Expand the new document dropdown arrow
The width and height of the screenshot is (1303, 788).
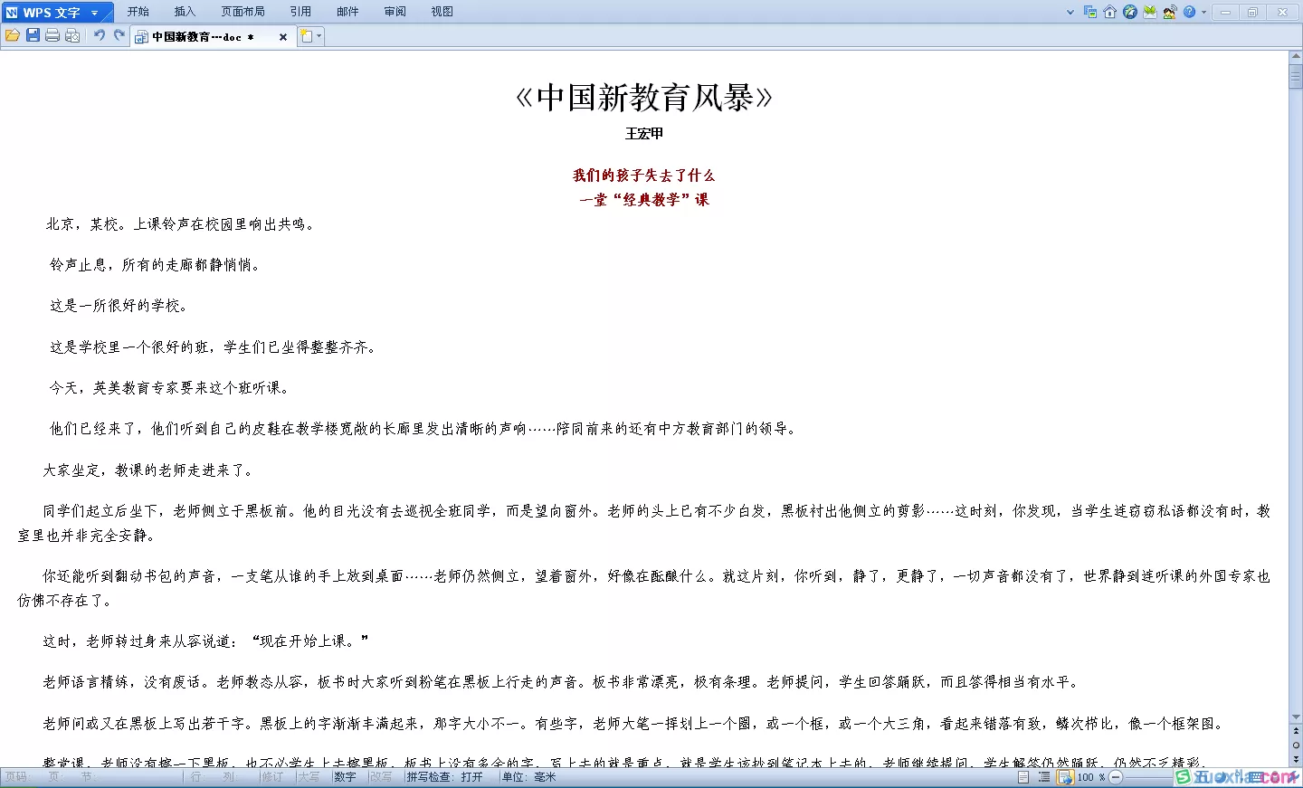(x=319, y=36)
